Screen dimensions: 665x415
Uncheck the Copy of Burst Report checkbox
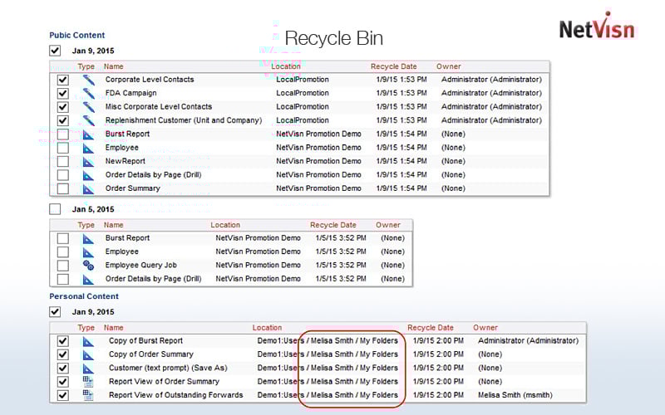pos(63,341)
